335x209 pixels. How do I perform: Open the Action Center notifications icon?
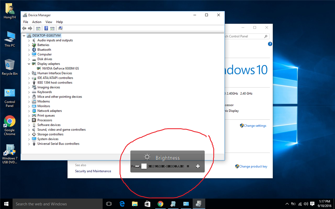coord(312,204)
